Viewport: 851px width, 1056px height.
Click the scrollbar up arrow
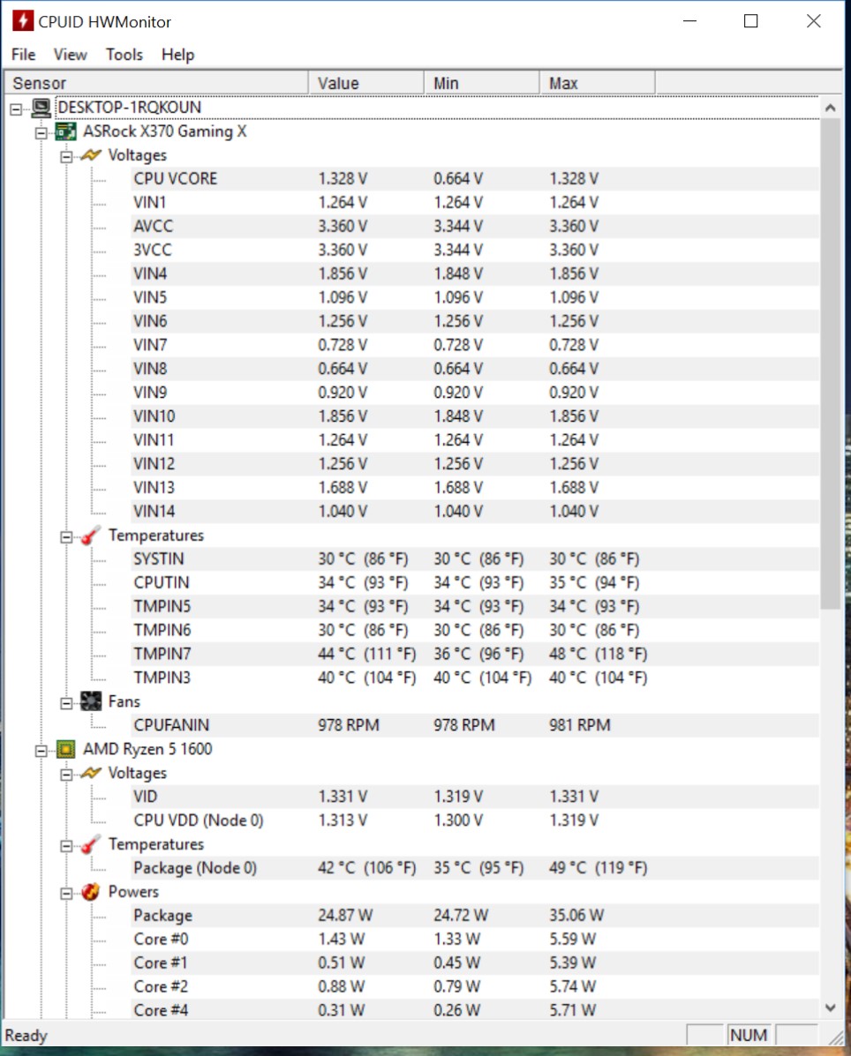[x=830, y=108]
